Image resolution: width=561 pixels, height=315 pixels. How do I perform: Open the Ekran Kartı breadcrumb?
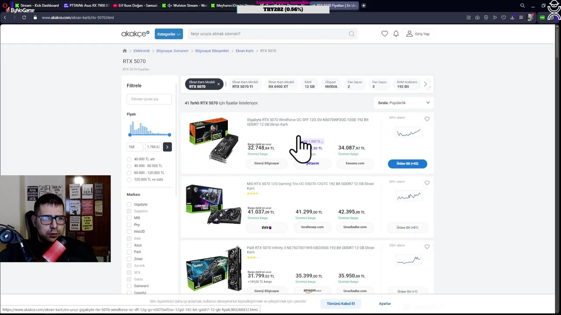tap(245, 51)
